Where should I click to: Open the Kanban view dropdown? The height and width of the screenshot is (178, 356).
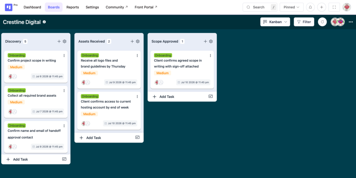point(275,22)
